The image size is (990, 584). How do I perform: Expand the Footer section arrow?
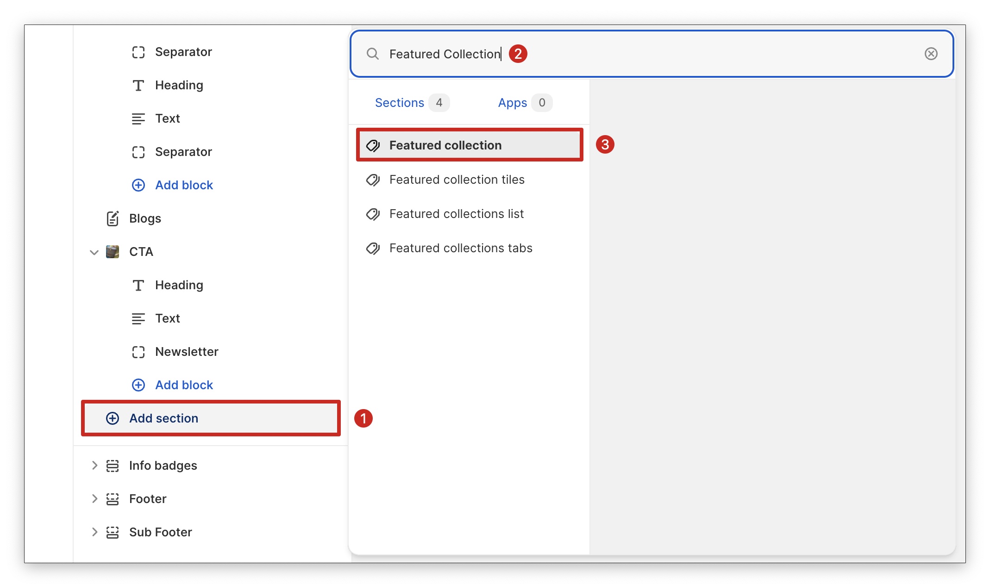[x=94, y=499]
